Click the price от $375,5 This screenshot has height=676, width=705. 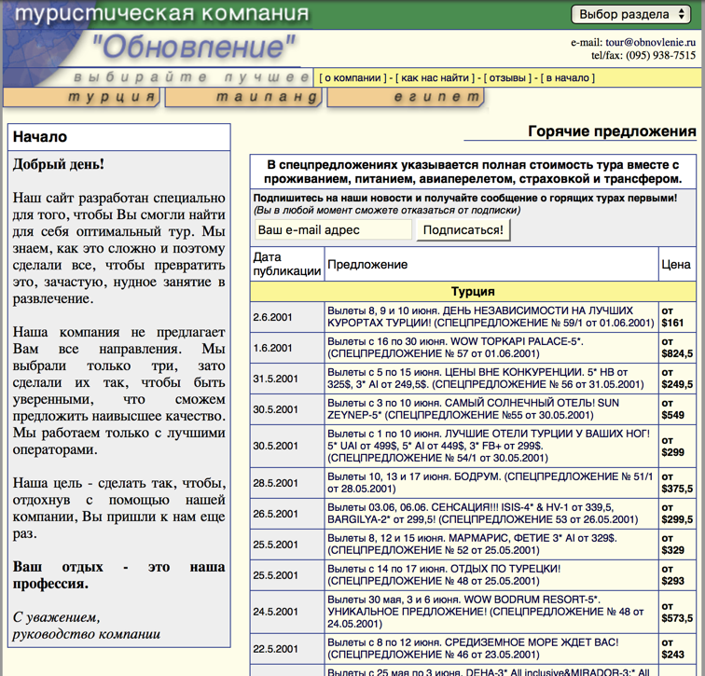point(677,483)
